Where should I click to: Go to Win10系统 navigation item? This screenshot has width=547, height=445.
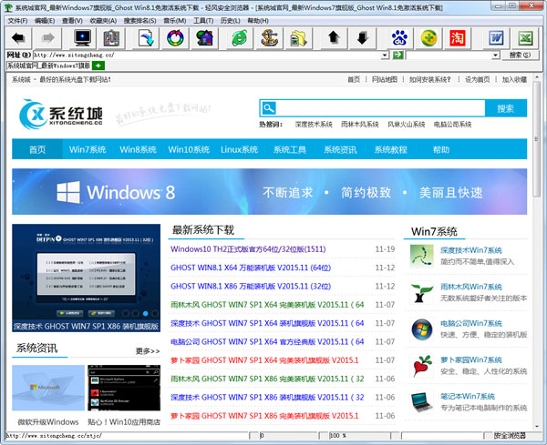189,149
